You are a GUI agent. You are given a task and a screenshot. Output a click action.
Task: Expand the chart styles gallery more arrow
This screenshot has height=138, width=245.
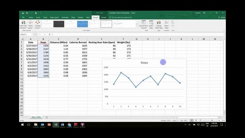click(x=137, y=27)
